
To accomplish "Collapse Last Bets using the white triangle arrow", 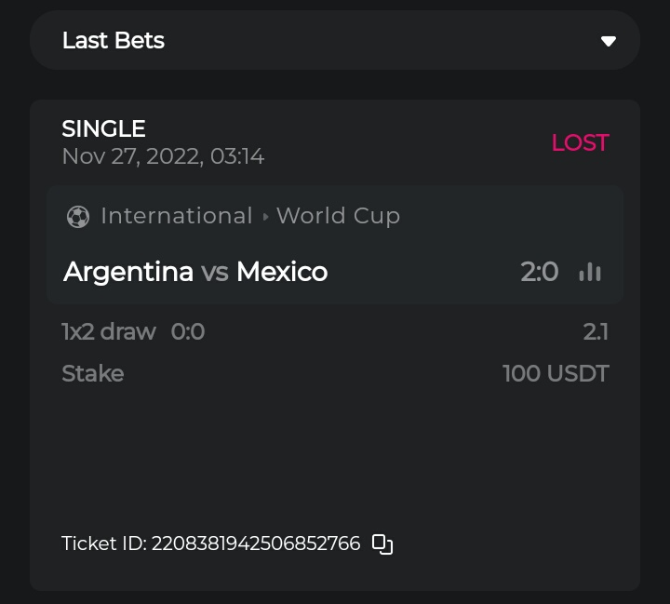I will point(609,41).
